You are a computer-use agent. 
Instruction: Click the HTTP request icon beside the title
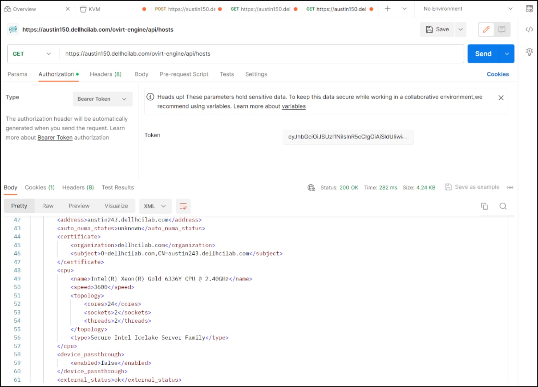coord(13,30)
